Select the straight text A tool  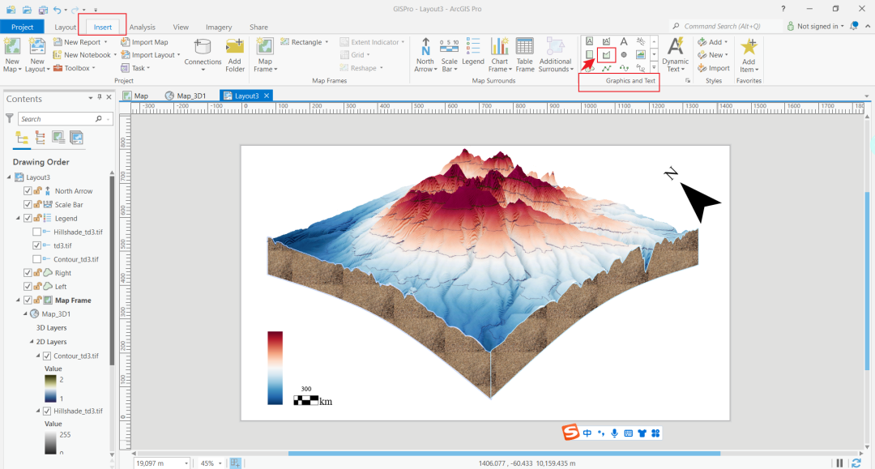(x=624, y=41)
